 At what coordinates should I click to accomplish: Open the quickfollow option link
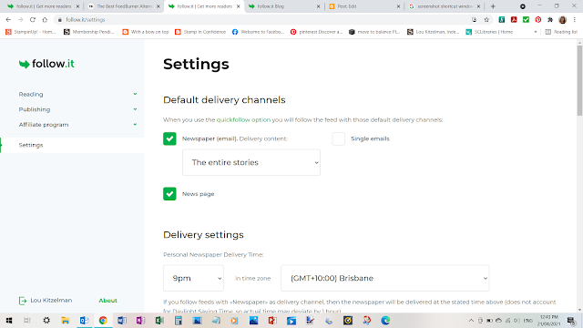click(x=243, y=119)
